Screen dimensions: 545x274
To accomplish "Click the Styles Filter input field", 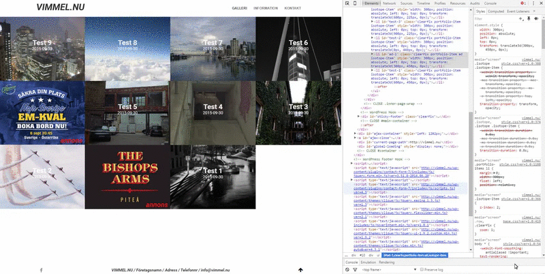I will [x=495, y=19].
